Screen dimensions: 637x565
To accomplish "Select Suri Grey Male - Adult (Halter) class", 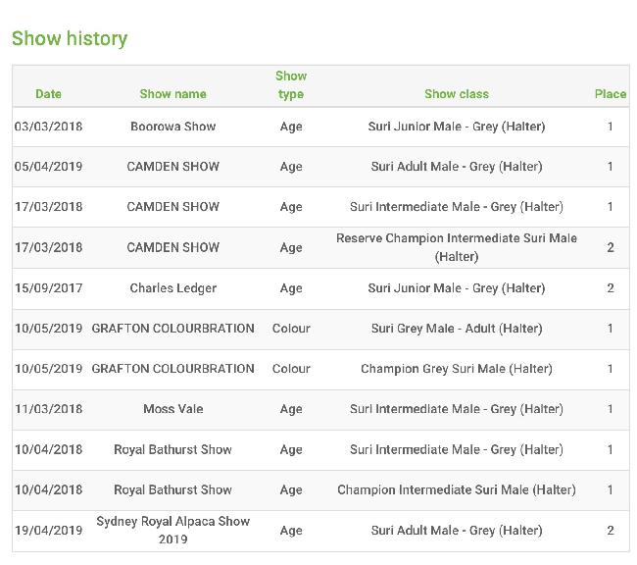I will click(x=457, y=329).
